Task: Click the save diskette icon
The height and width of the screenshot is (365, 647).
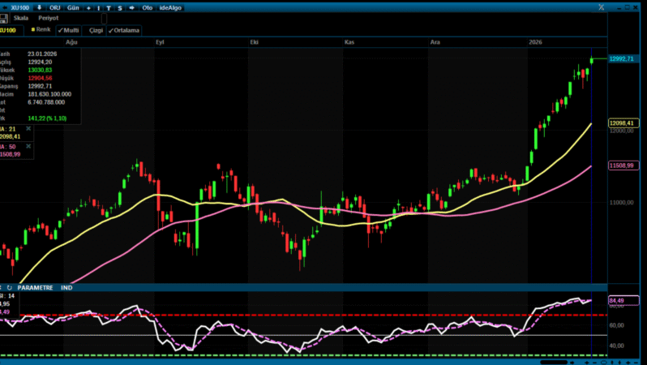Action: click(5, 18)
